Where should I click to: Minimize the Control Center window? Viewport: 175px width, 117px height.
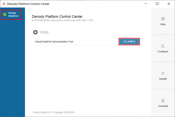pos(145,4)
